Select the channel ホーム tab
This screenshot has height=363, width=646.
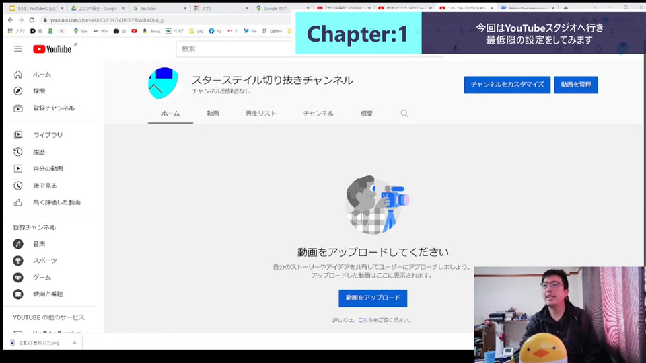point(170,114)
